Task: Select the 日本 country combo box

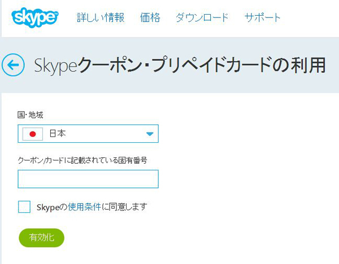Action: click(x=88, y=134)
